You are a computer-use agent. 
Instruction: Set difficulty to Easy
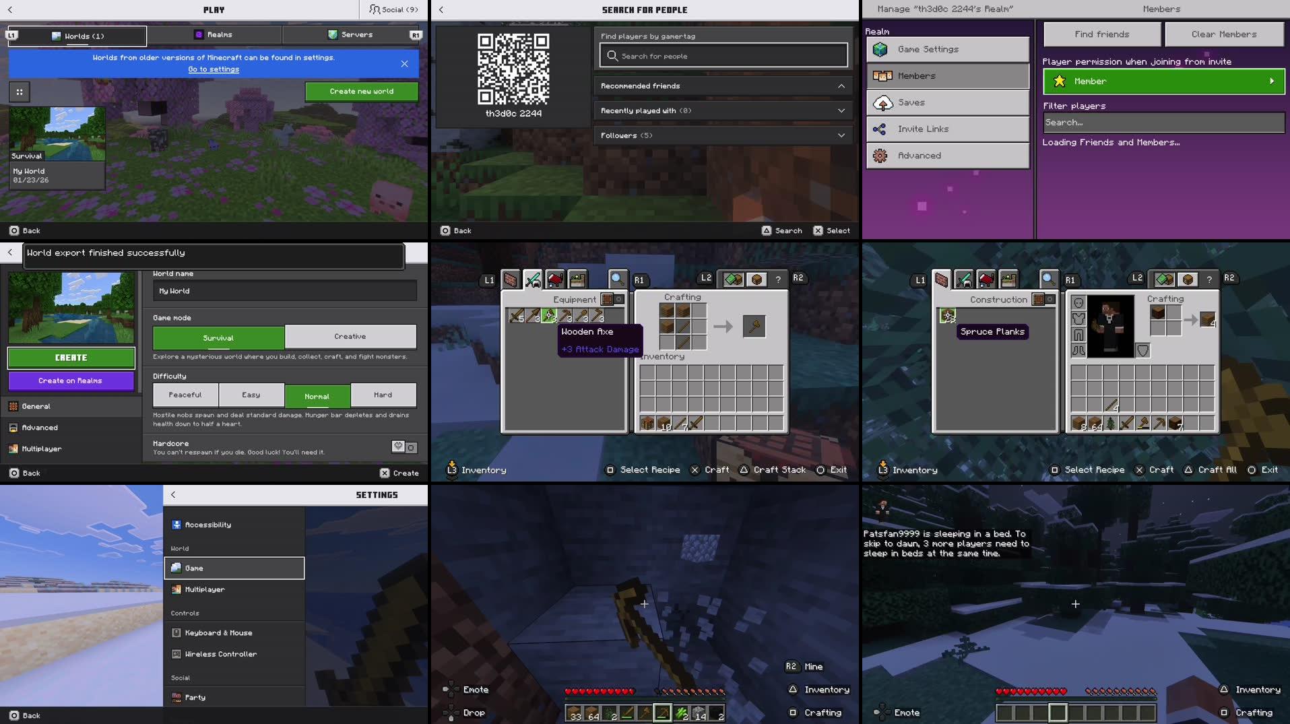coord(251,395)
